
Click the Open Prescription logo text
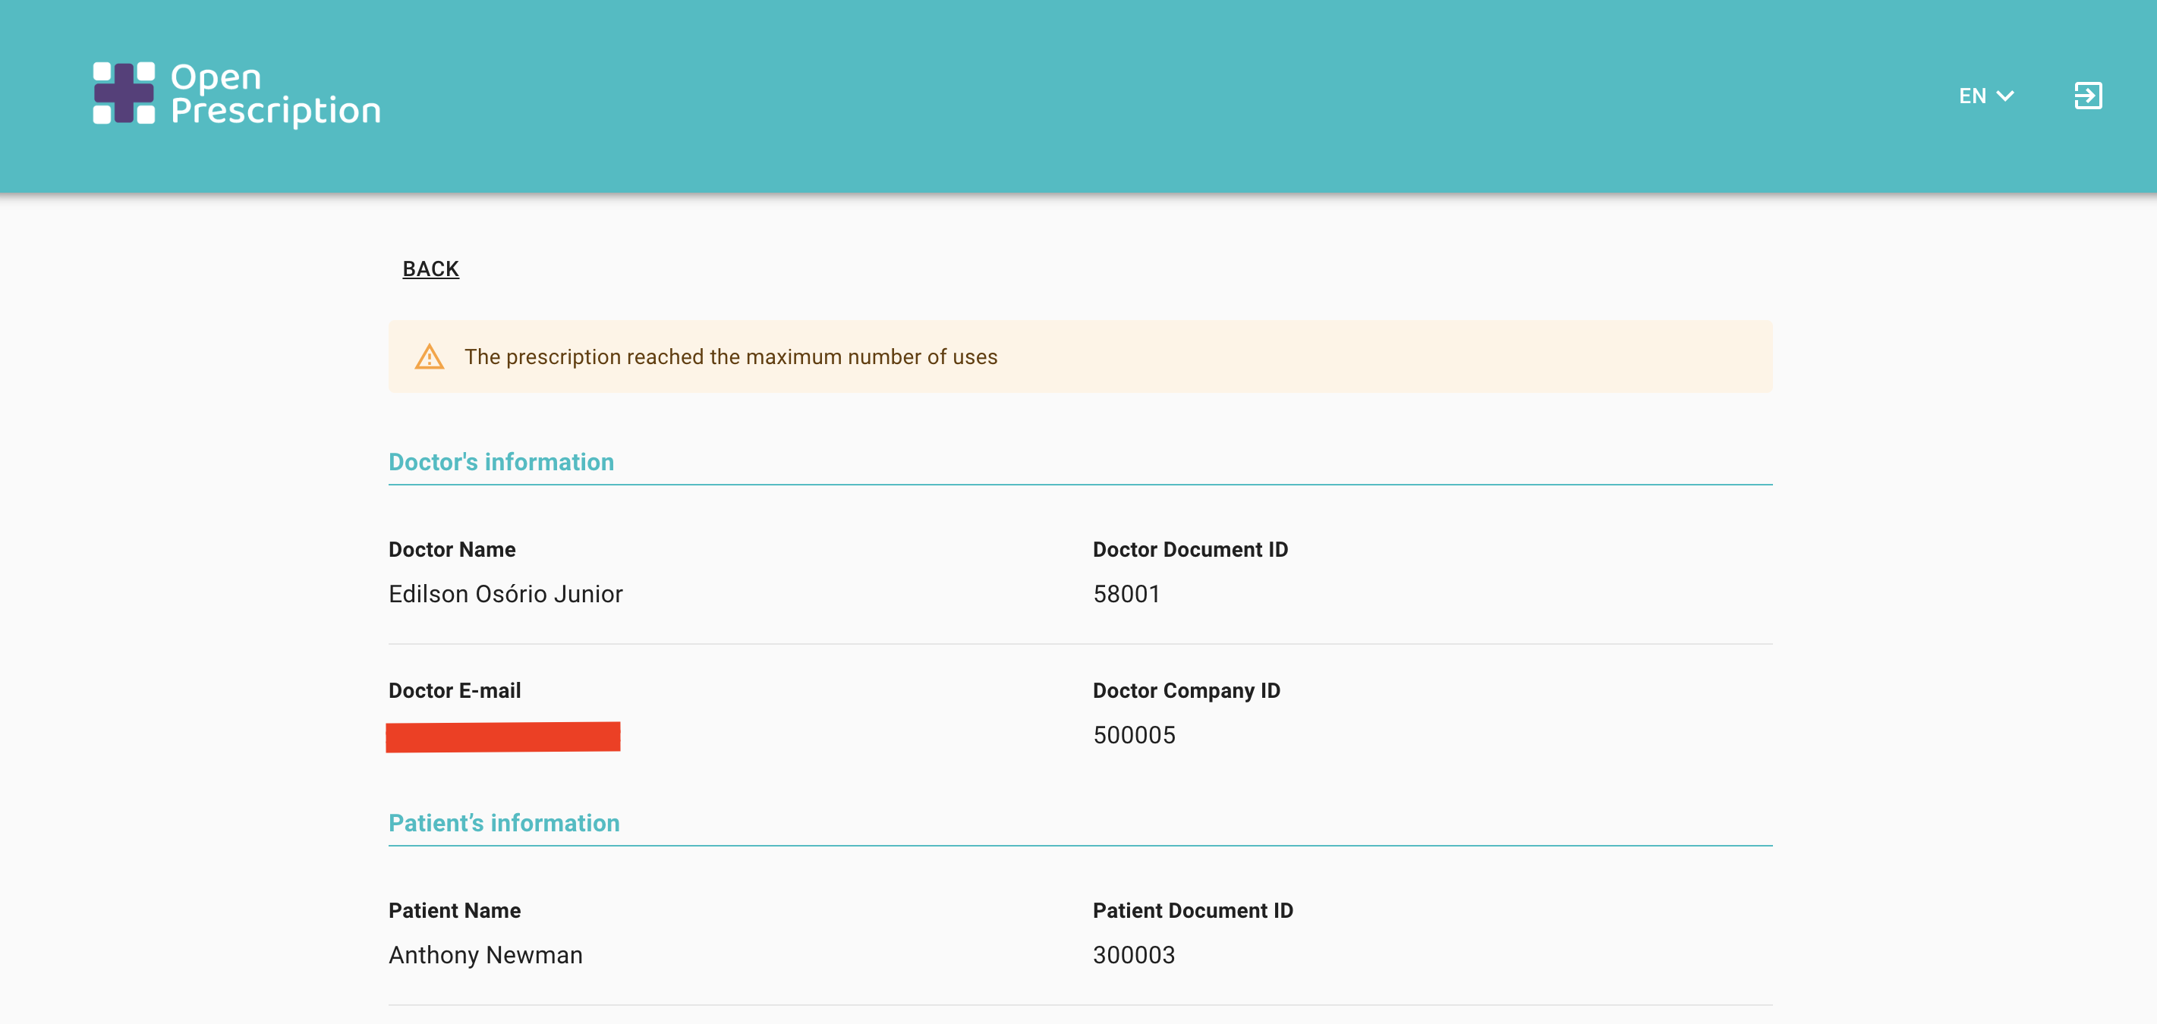(x=276, y=94)
